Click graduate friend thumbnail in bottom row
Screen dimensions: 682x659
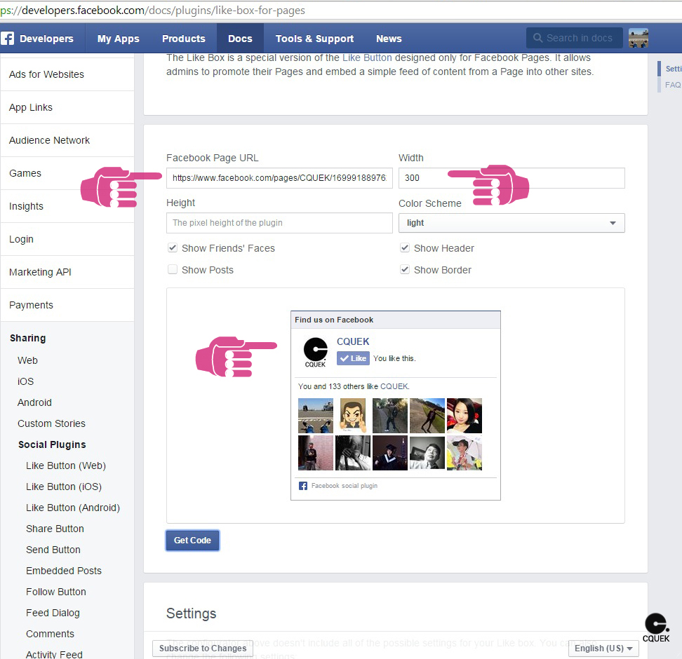[390, 453]
